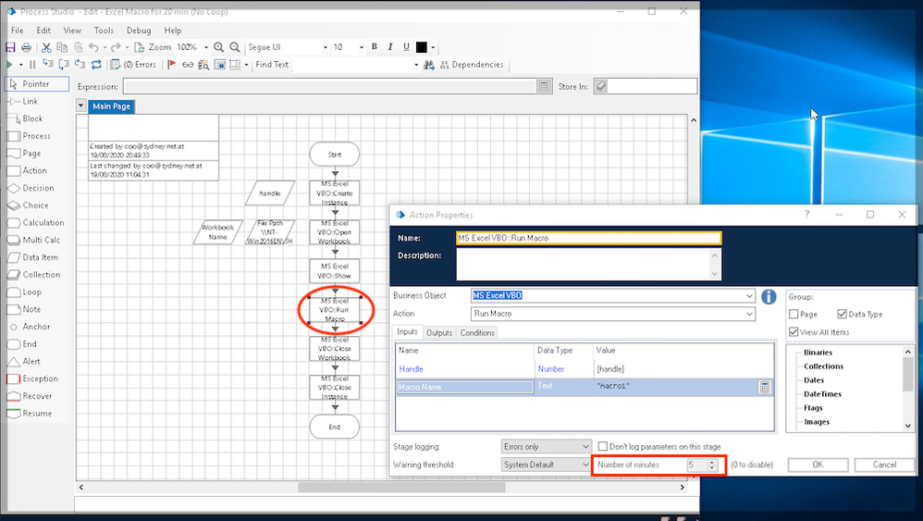This screenshot has width=923, height=521.
Task: Click the Zoom In magnifier icon
Action: tap(218, 47)
